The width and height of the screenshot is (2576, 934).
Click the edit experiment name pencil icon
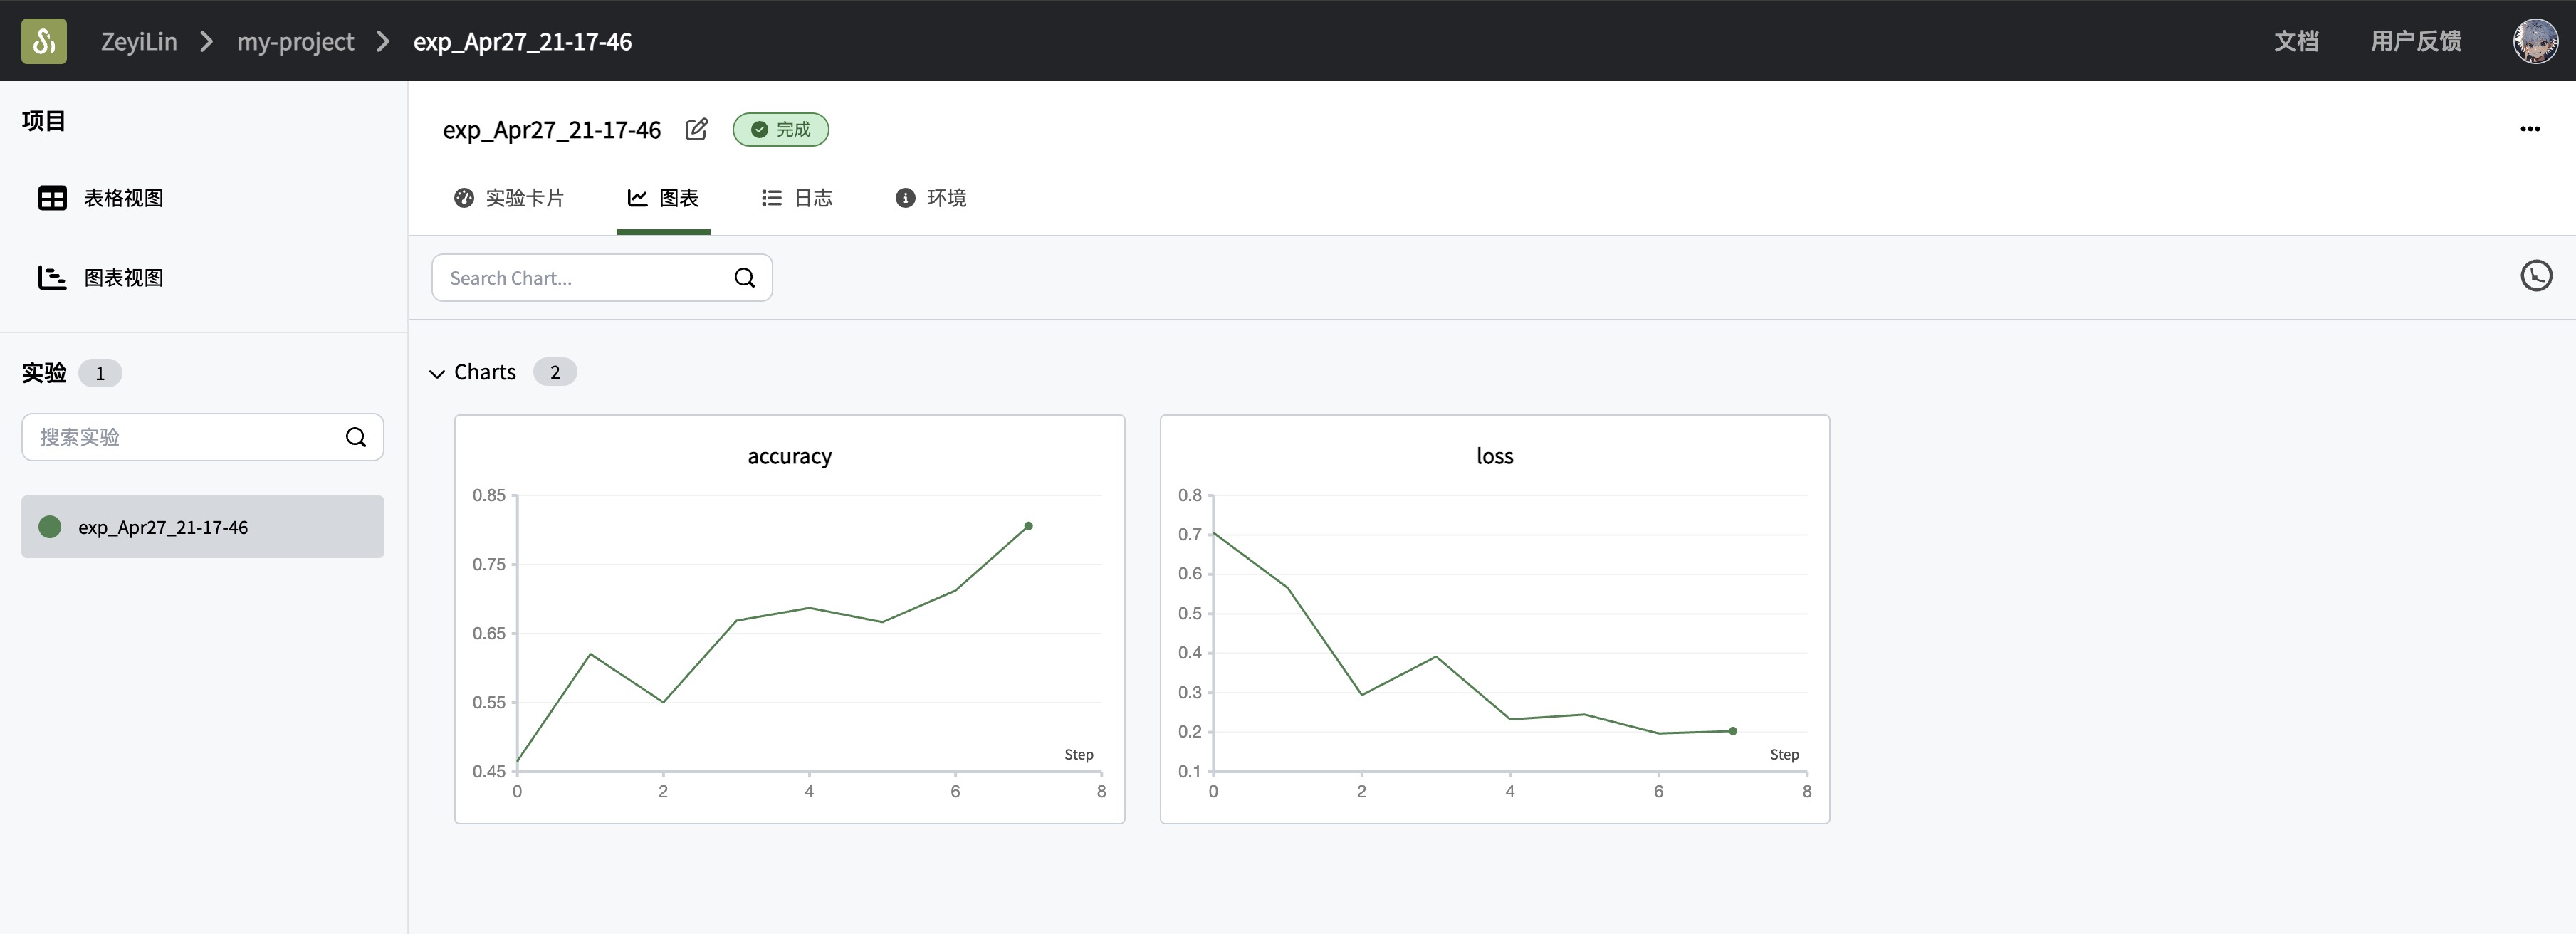tap(696, 130)
